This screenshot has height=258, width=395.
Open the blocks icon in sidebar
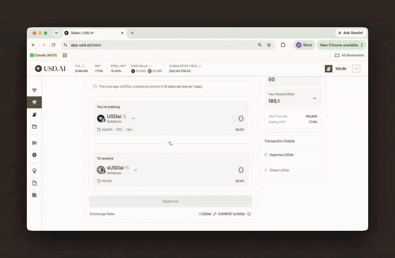pyautogui.click(x=34, y=143)
